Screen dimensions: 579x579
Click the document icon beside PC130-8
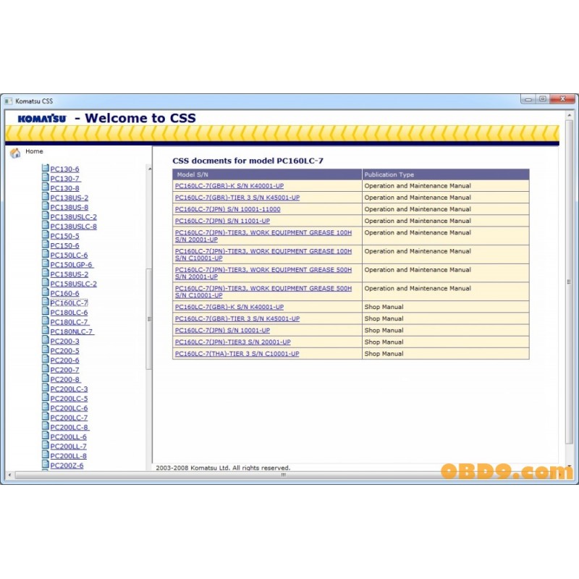pos(46,187)
